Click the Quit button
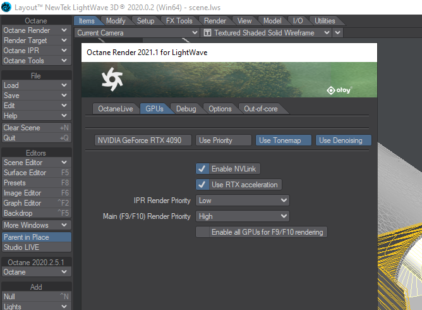The width and height of the screenshot is (422, 310). pos(37,138)
